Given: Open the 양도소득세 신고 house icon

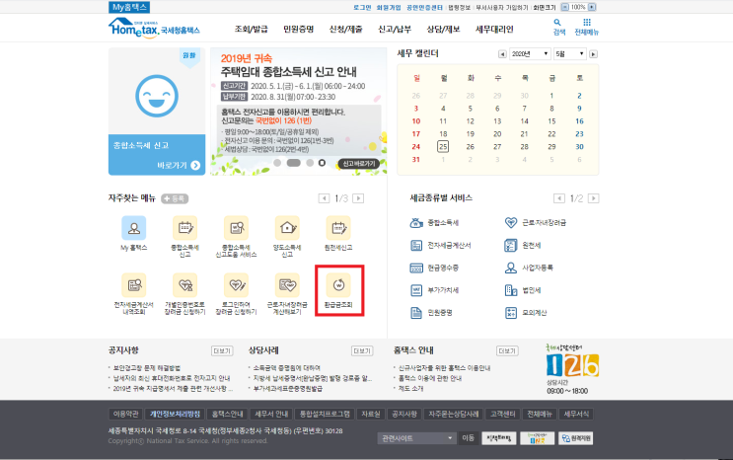Looking at the screenshot, I should (287, 228).
